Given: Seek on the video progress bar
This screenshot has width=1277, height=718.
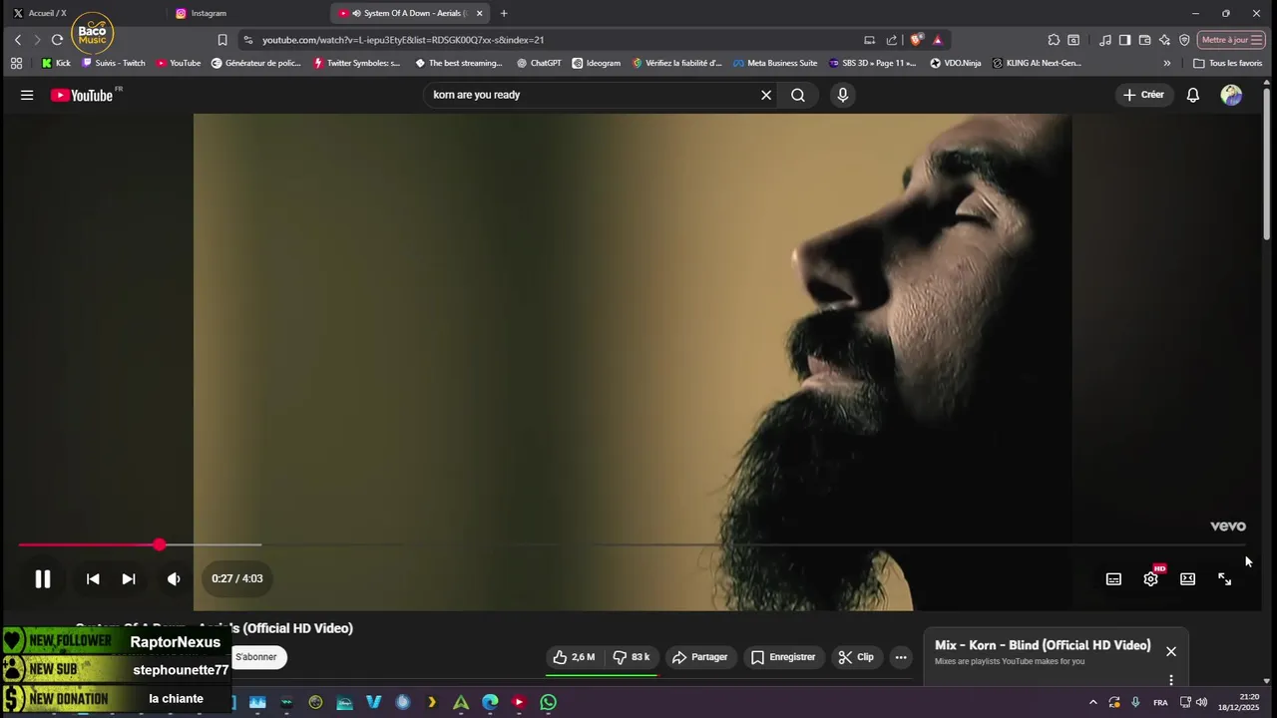Looking at the screenshot, I should [632, 545].
